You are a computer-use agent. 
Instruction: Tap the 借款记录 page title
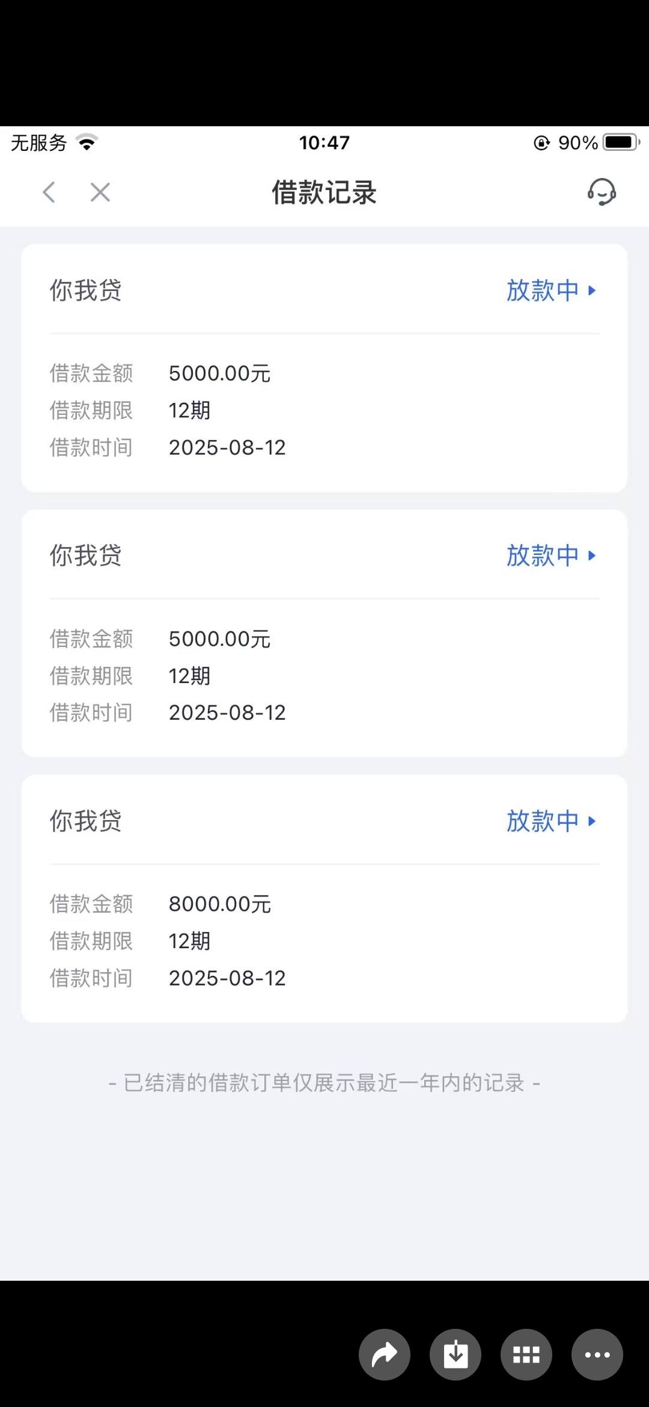(324, 192)
